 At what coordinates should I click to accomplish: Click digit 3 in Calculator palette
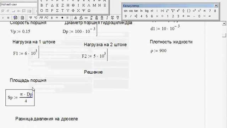click(178, 16)
